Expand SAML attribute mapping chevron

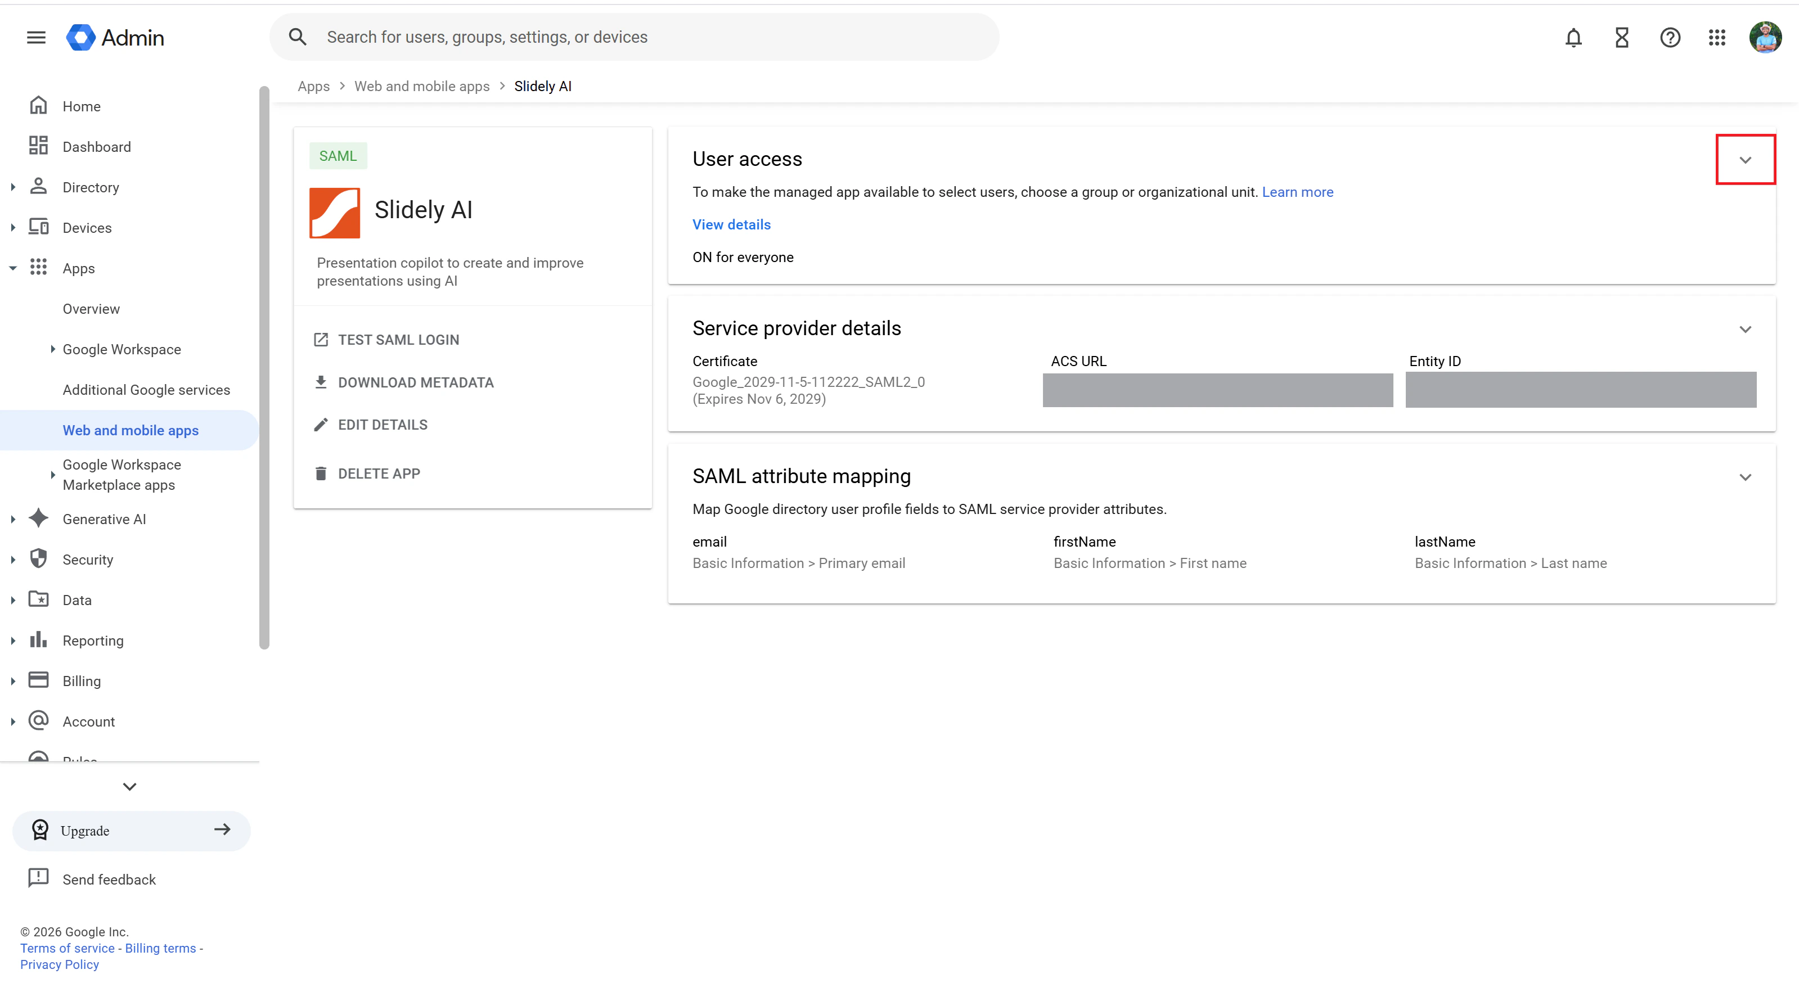[1745, 477]
